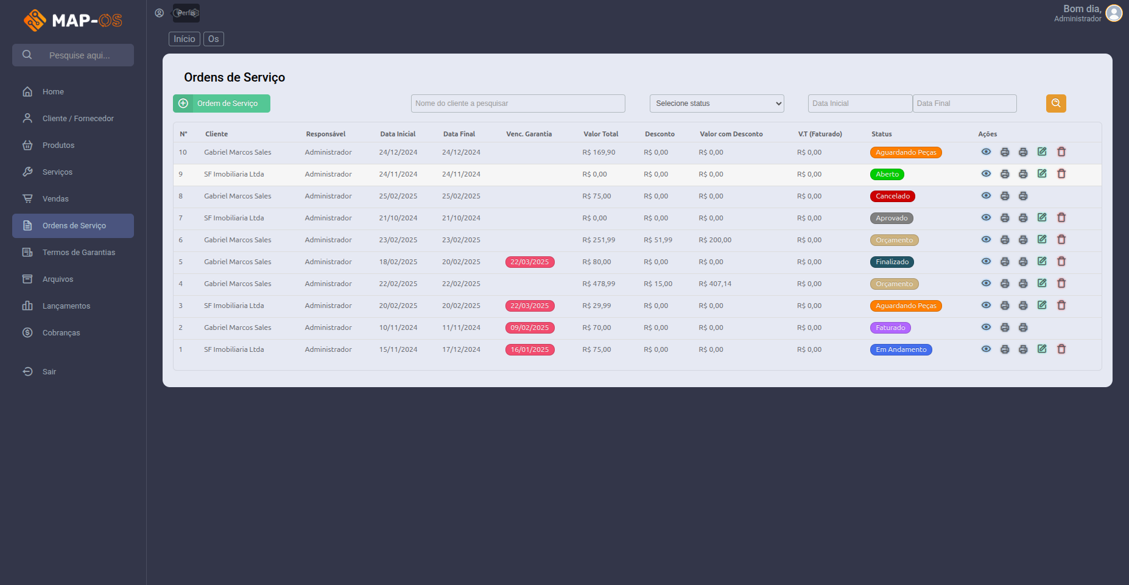1129x585 pixels.
Task: Open the Data Final date picker
Action: coord(965,103)
